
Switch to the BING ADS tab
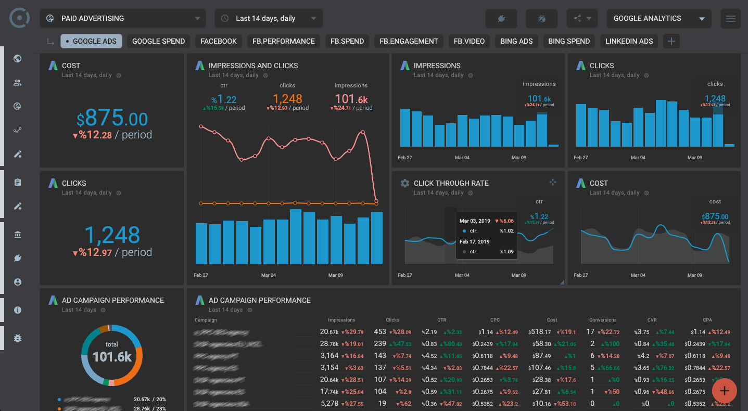(516, 41)
